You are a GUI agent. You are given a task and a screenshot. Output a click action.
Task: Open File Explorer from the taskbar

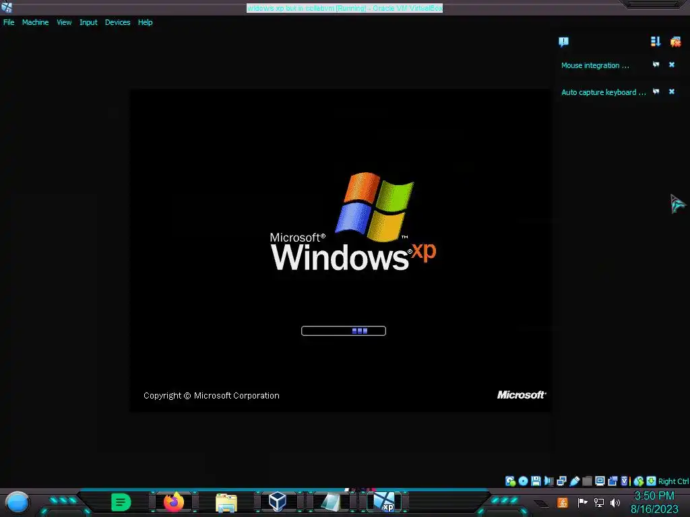[226, 502]
